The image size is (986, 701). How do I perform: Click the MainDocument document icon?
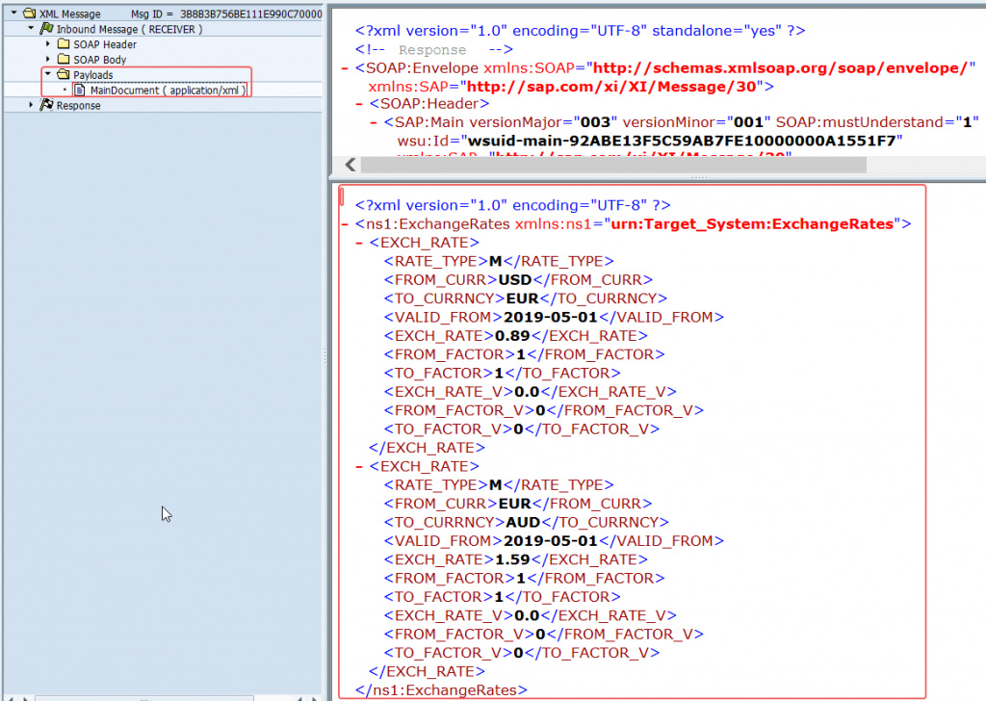80,90
